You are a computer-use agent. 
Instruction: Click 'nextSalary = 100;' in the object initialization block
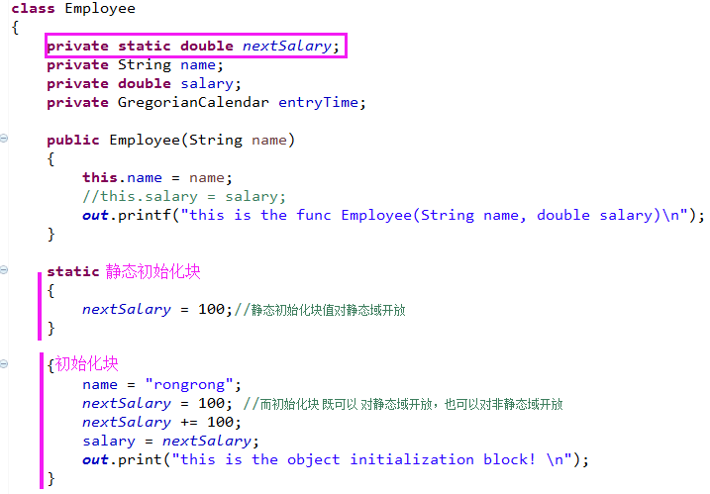click(157, 404)
